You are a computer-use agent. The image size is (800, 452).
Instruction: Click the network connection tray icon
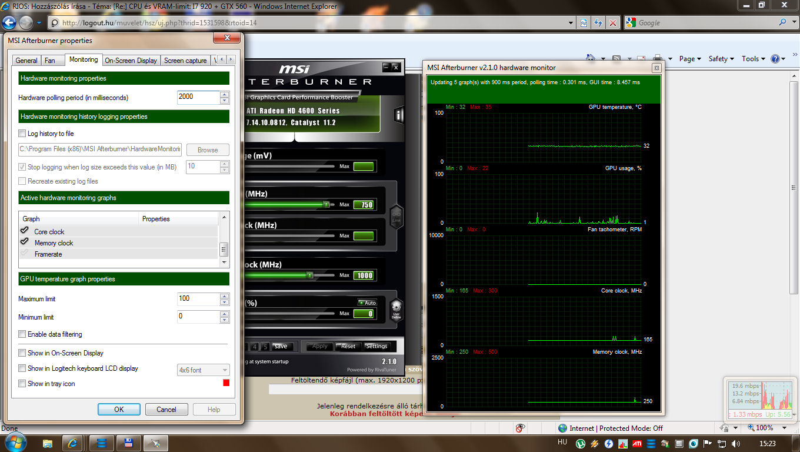722,444
